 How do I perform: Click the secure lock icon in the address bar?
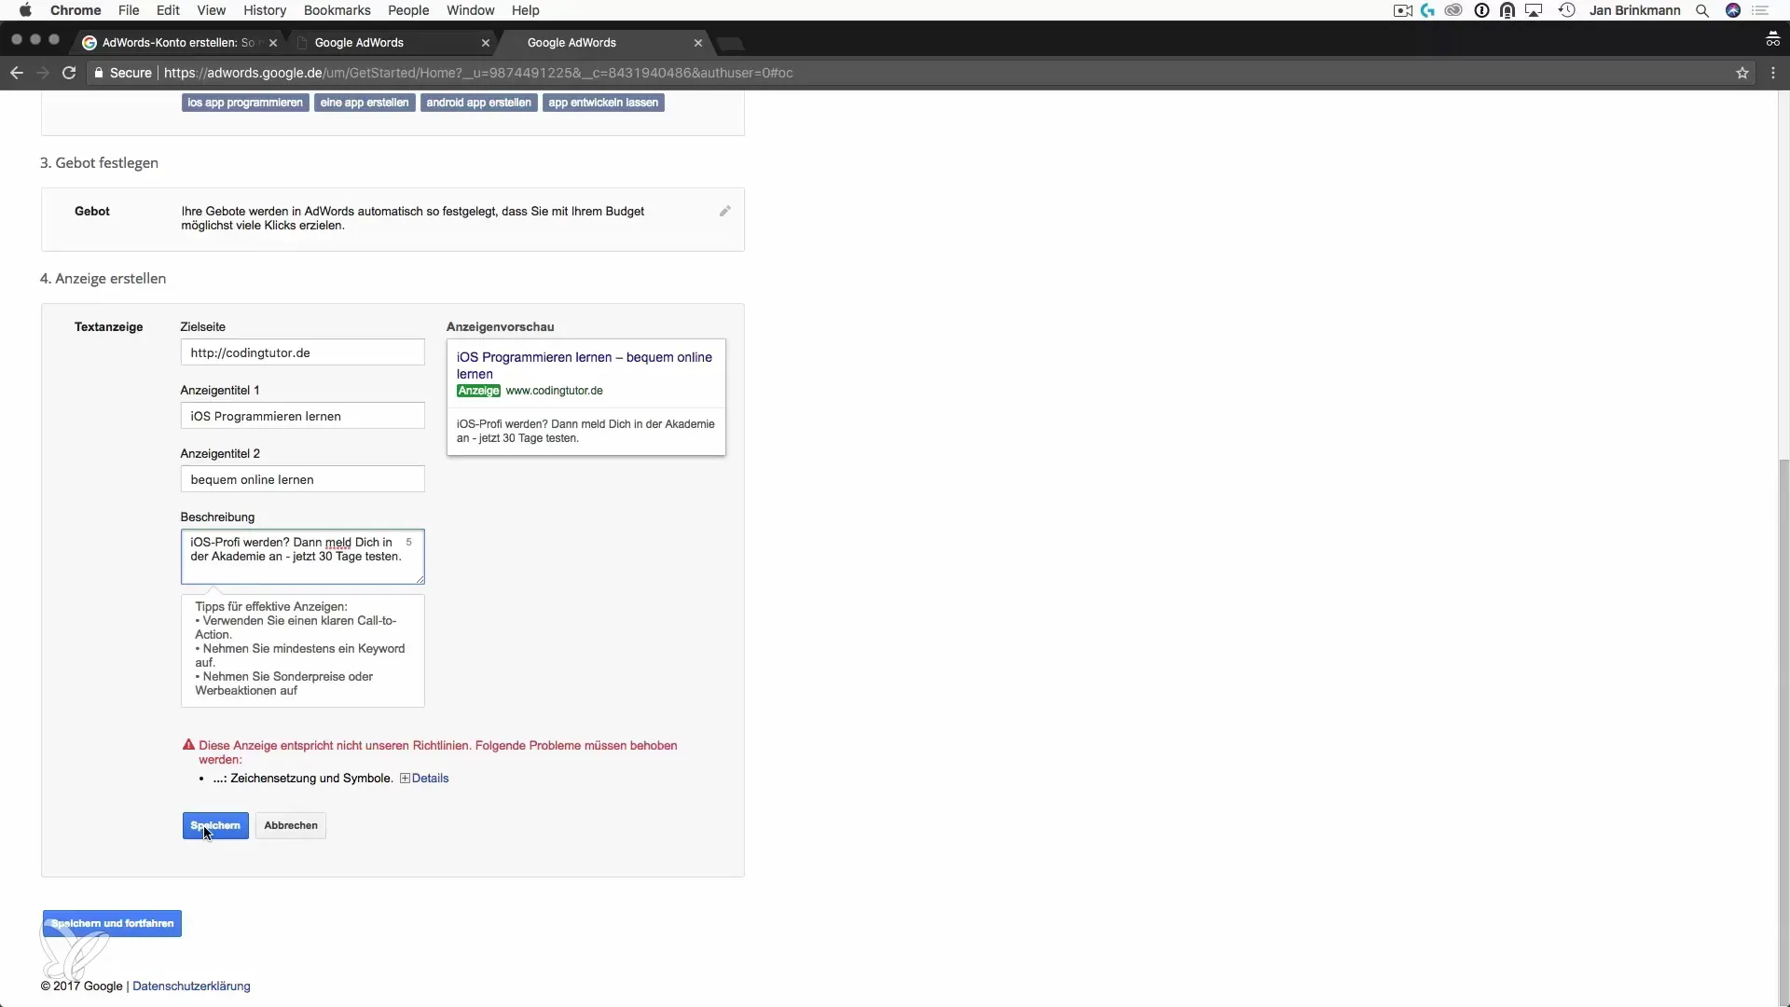tap(99, 73)
